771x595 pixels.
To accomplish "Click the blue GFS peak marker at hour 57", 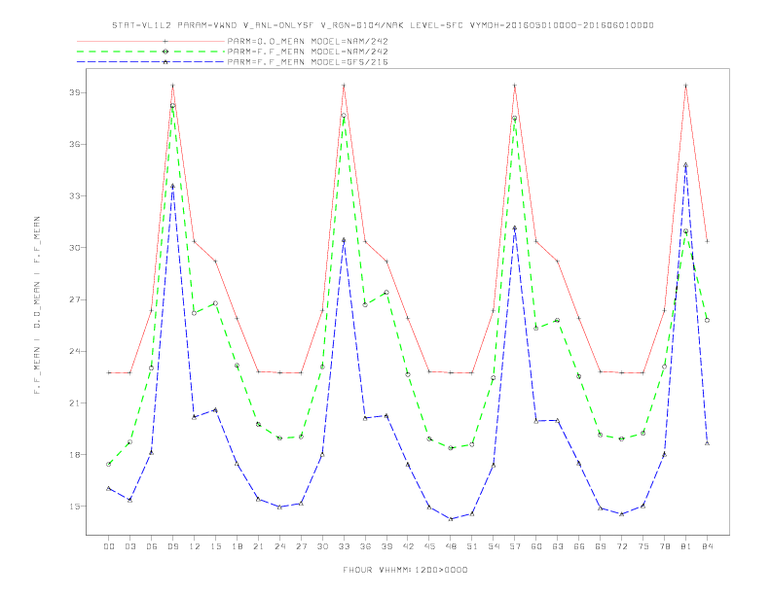I will (515, 227).
